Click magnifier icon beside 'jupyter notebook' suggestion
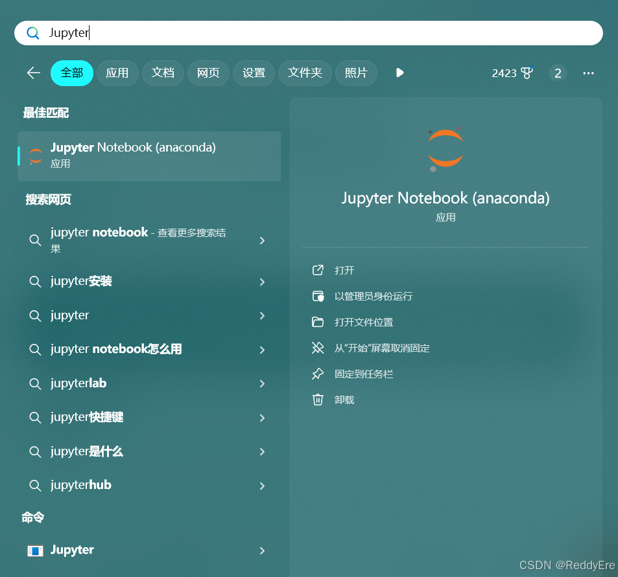618x577 pixels. [35, 240]
